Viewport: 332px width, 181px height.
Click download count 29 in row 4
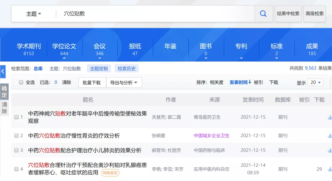(319, 169)
